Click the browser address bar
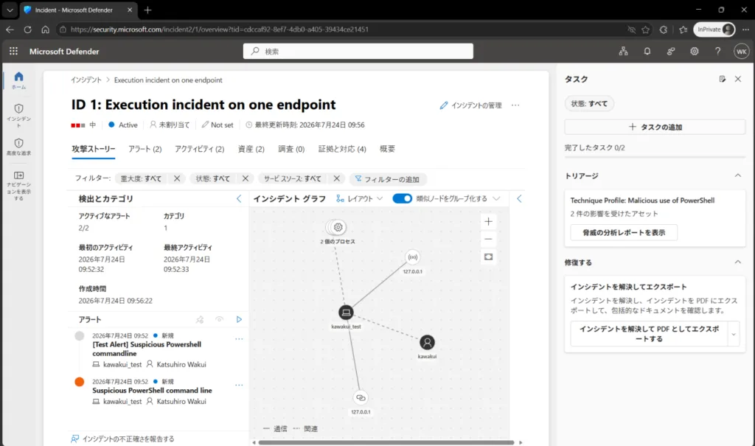The image size is (755, 446). click(342, 29)
